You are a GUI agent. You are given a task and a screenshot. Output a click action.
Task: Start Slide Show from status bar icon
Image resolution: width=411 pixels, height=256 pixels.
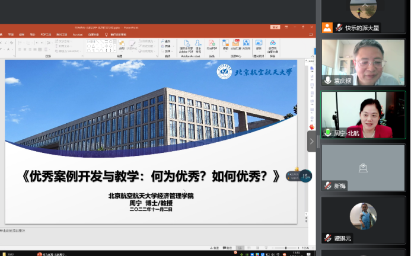click(x=266, y=248)
